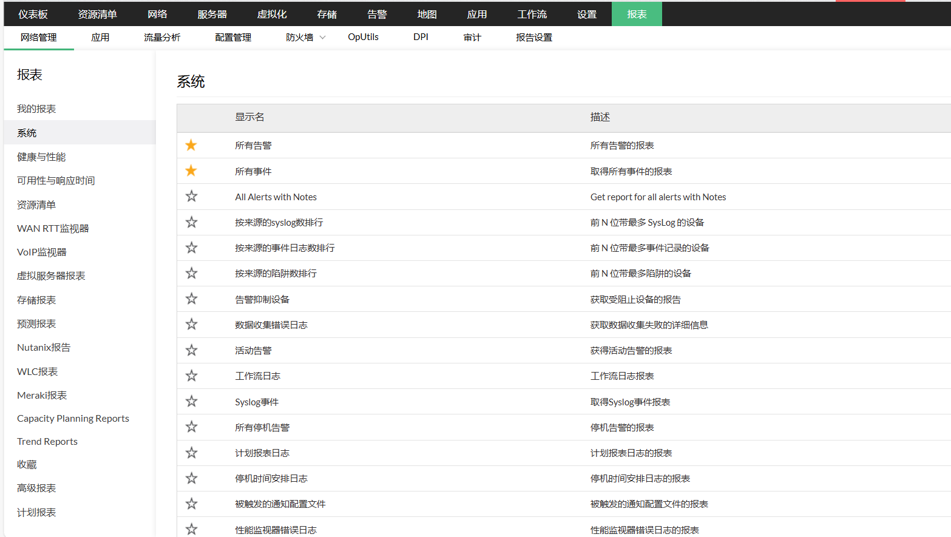The width and height of the screenshot is (951, 537).
Task: Click star icon next to Syslog事件
Action: pyautogui.click(x=191, y=401)
